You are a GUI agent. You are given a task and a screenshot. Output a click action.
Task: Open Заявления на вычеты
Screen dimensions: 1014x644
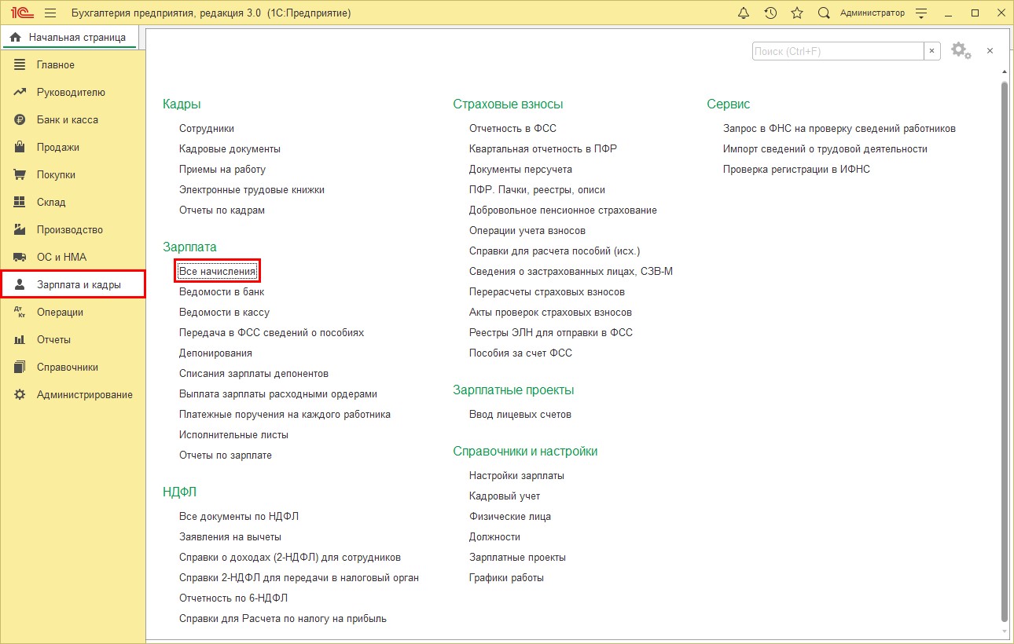(x=230, y=536)
